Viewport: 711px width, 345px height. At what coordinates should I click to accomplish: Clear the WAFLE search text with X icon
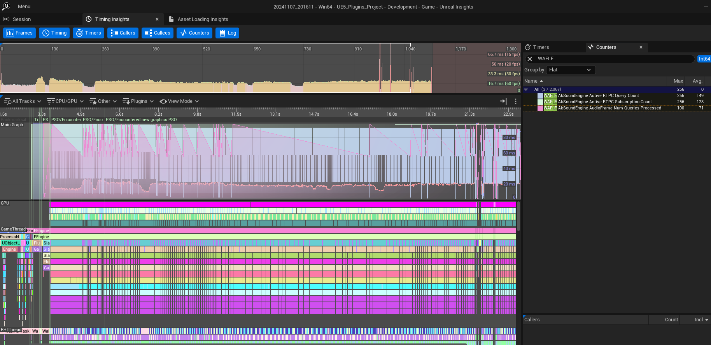[x=530, y=59]
